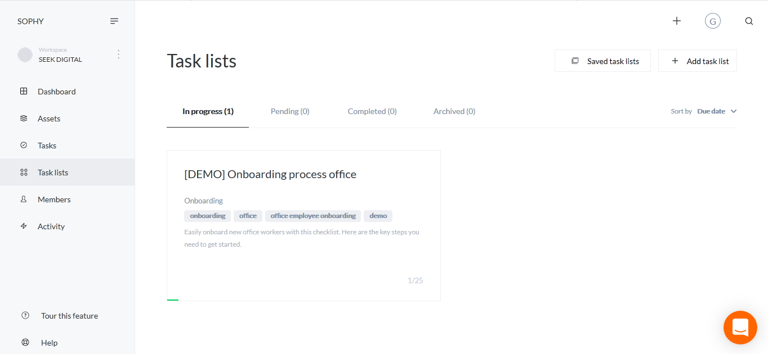
Task: Click the workspace avatar circle
Action: coord(25,55)
